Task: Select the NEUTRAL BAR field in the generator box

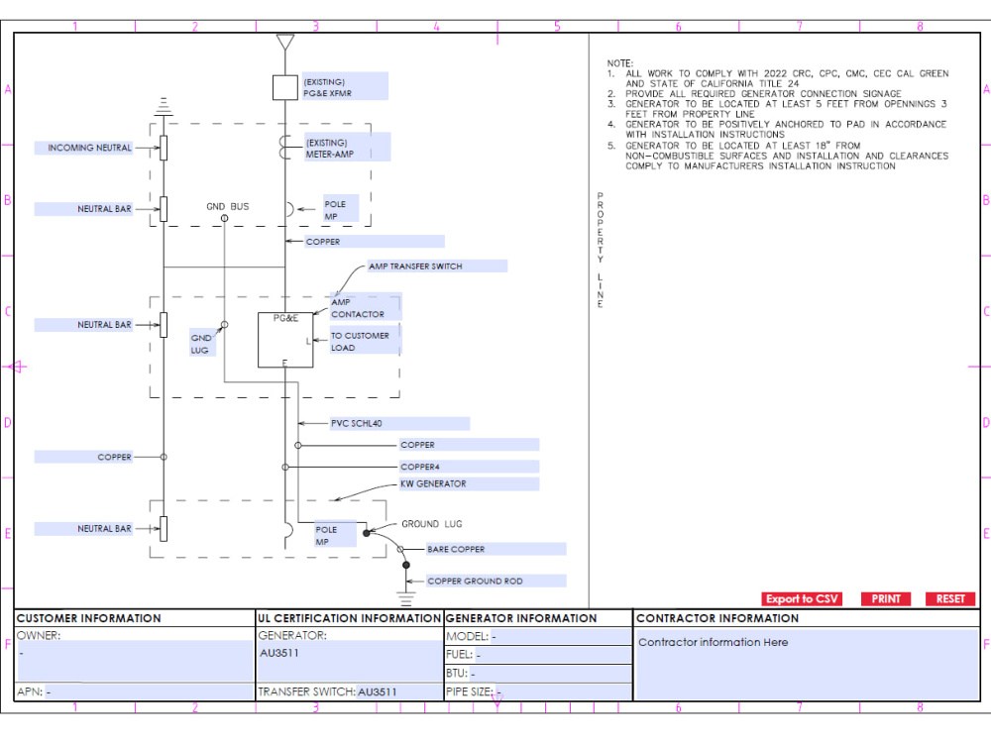Action: point(83,529)
